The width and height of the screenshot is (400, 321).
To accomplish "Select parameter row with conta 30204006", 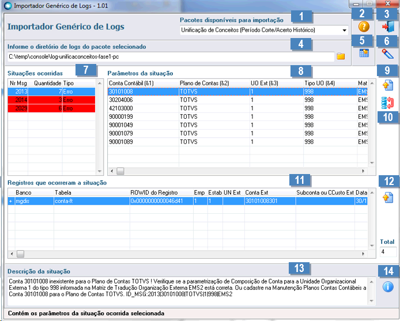I will coord(237,100).
